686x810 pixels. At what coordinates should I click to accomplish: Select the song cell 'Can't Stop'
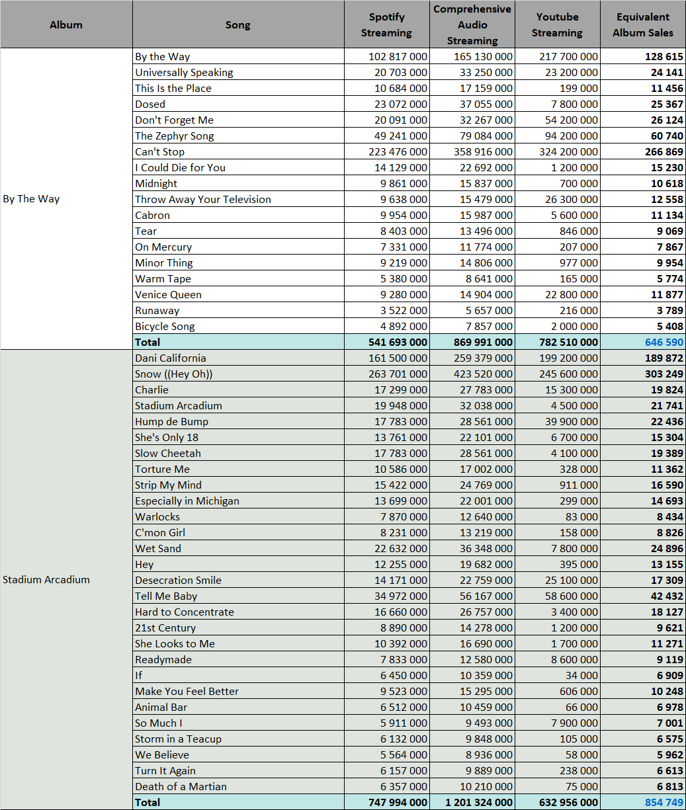pyautogui.click(x=238, y=151)
